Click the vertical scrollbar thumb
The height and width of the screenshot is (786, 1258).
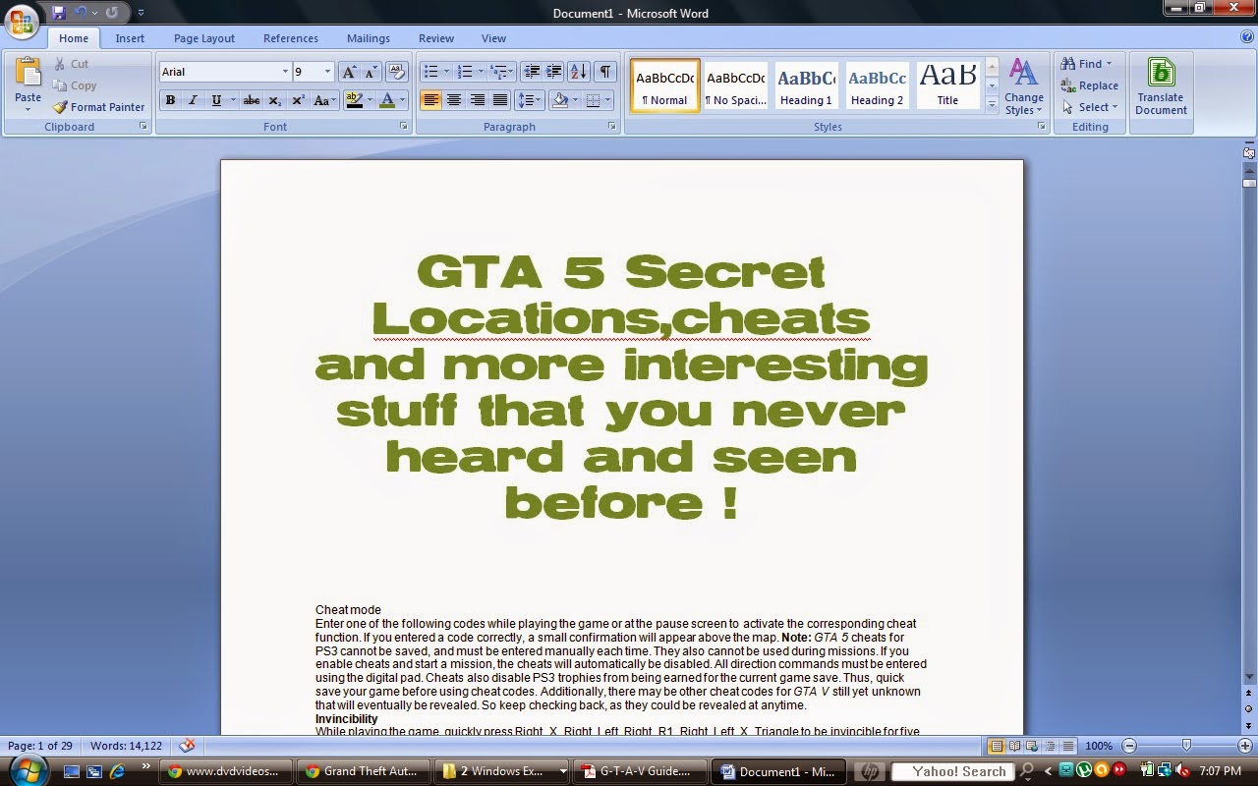(1249, 183)
